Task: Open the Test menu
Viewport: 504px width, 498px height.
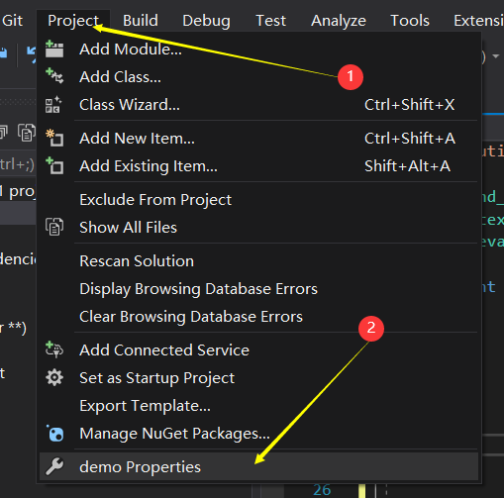Action: tap(270, 21)
